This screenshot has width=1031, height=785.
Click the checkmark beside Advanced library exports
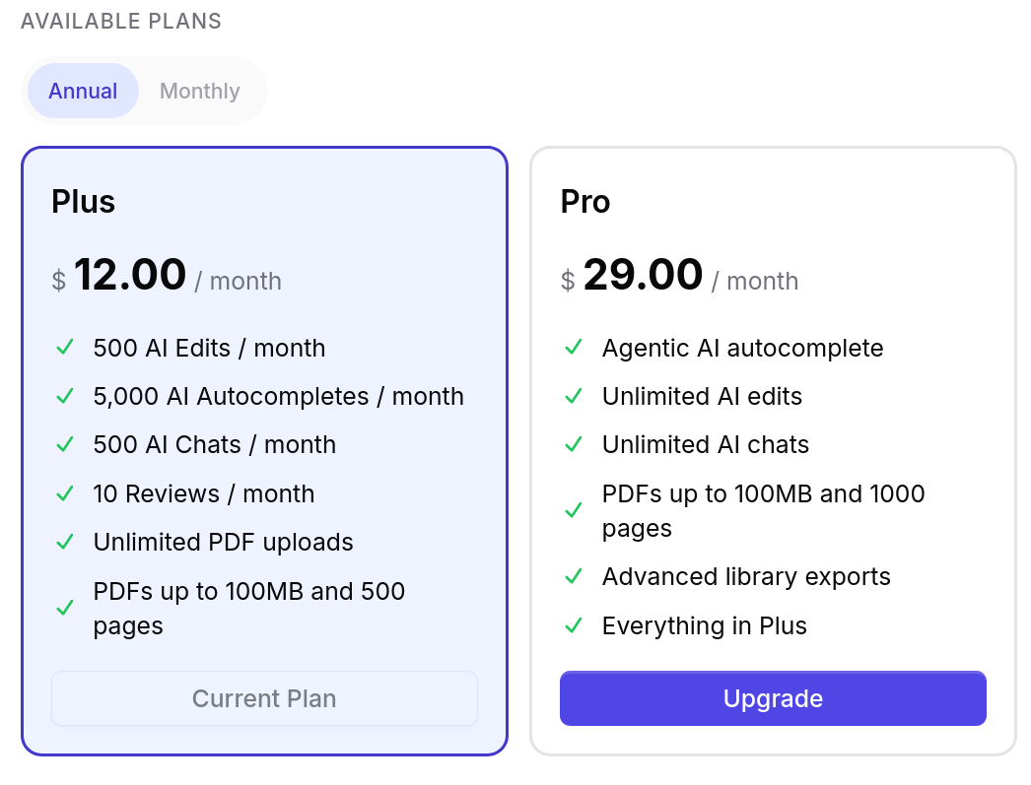click(x=574, y=576)
